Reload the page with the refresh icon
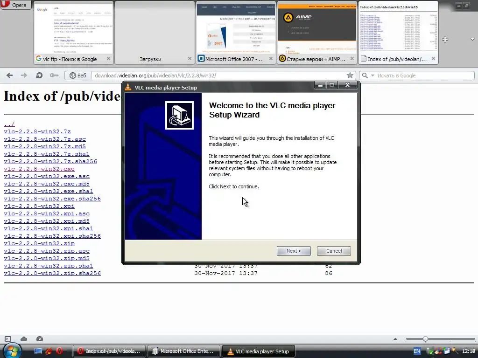Screen dimensions: 478x358 click(x=39, y=75)
